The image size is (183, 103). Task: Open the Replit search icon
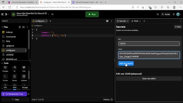click(x=158, y=14)
